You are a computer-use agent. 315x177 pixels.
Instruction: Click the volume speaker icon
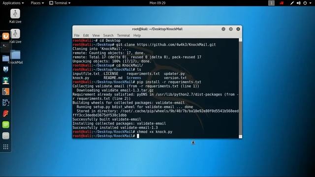coord(299,3)
